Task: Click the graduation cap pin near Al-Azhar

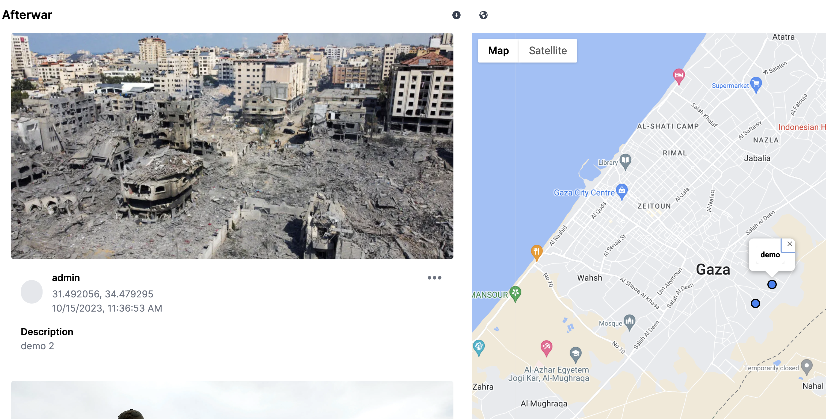Action: coord(575,355)
